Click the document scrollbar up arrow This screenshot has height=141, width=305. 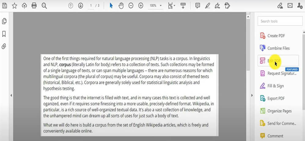248,17
